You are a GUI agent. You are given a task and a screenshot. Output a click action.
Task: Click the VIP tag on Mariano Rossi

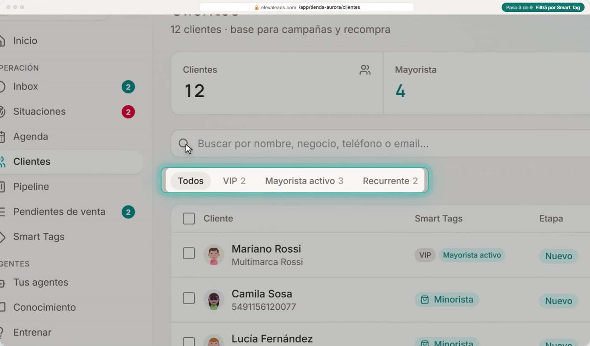tap(425, 255)
